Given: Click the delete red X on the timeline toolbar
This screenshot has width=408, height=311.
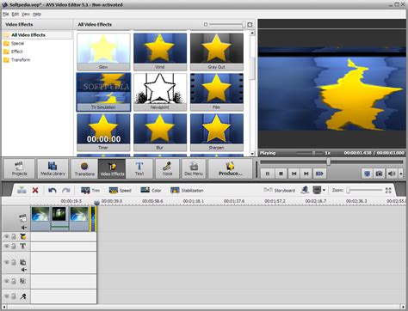Looking at the screenshot, I should tap(35, 190).
